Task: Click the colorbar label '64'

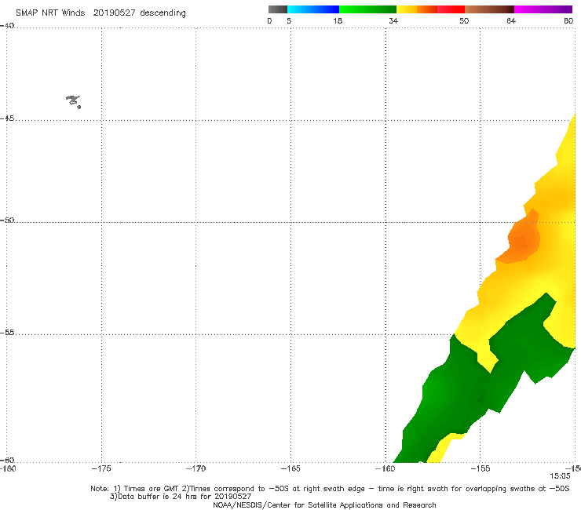Action: tap(511, 20)
